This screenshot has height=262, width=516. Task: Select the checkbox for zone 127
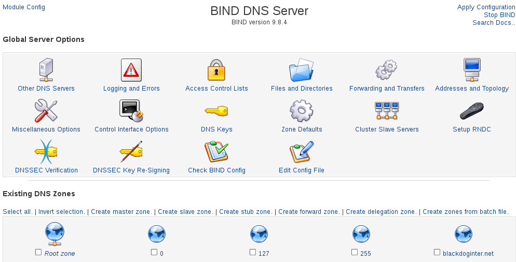[x=252, y=252]
